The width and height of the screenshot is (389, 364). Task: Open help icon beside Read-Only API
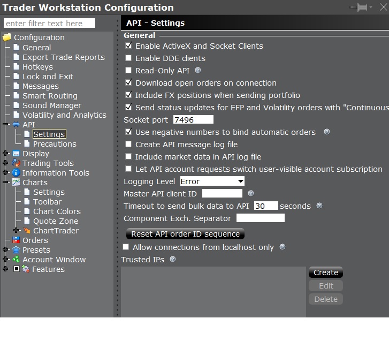click(198, 70)
